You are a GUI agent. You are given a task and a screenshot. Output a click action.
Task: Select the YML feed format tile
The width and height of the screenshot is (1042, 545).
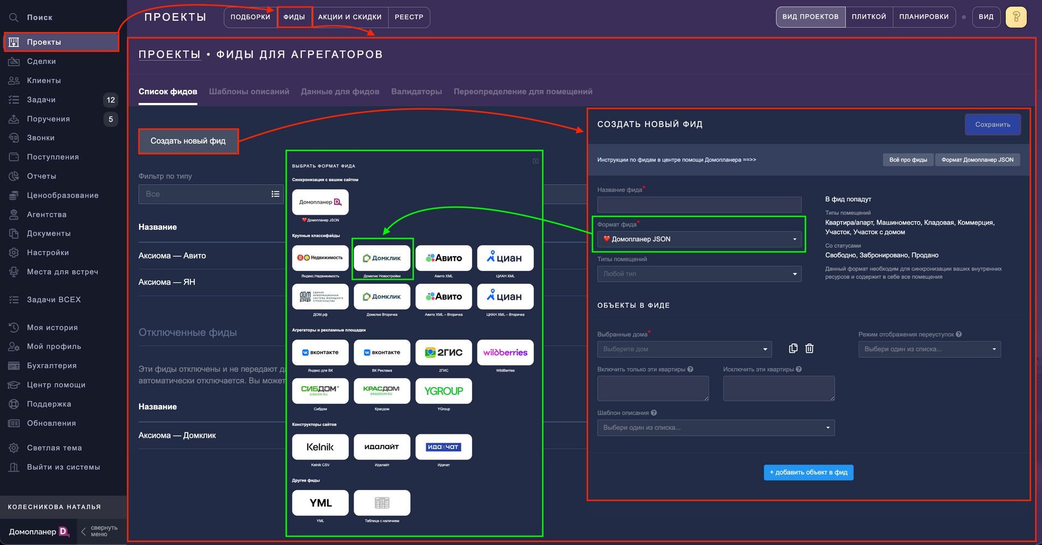click(x=320, y=503)
